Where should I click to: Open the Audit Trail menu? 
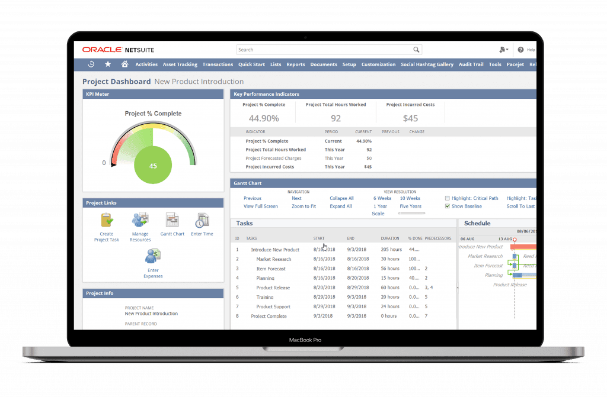point(471,64)
